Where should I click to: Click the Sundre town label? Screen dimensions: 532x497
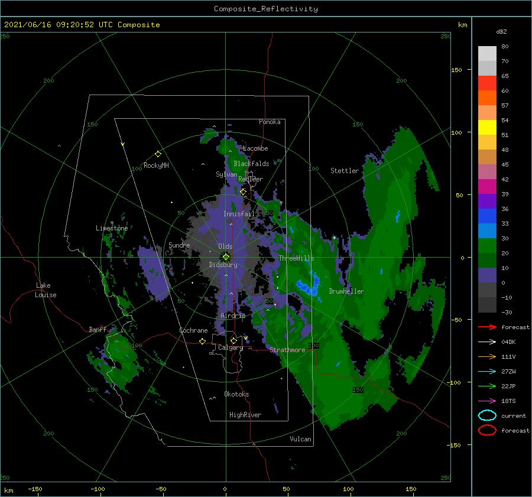coord(179,245)
